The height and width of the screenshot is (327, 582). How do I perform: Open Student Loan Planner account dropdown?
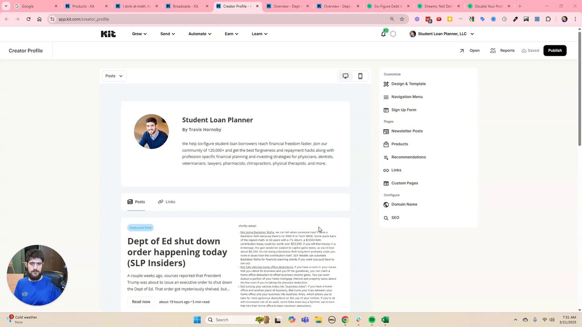pyautogui.click(x=442, y=34)
